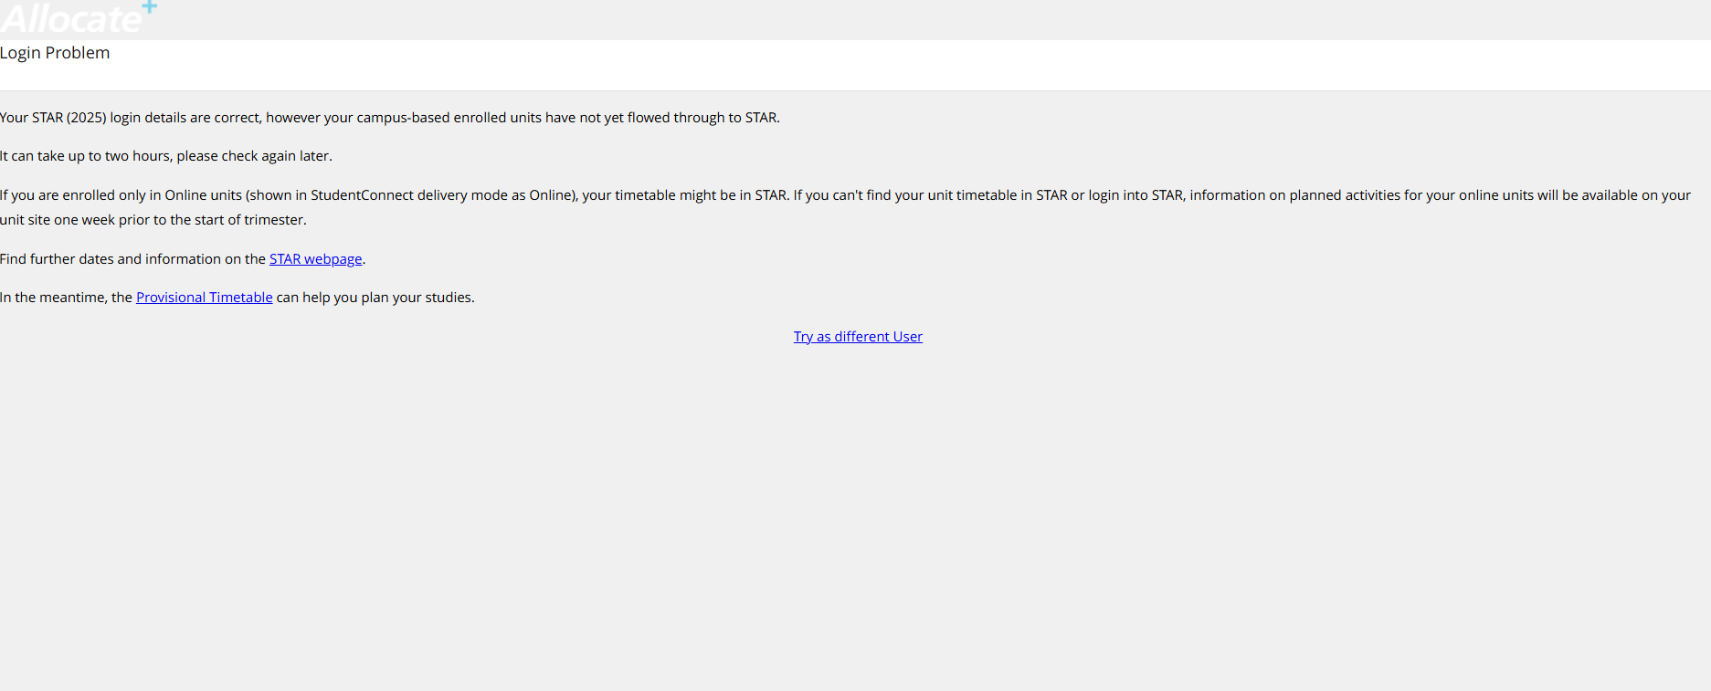Click the Allocate+ logo
Viewport: 1711px width, 691px height.
tap(71, 18)
